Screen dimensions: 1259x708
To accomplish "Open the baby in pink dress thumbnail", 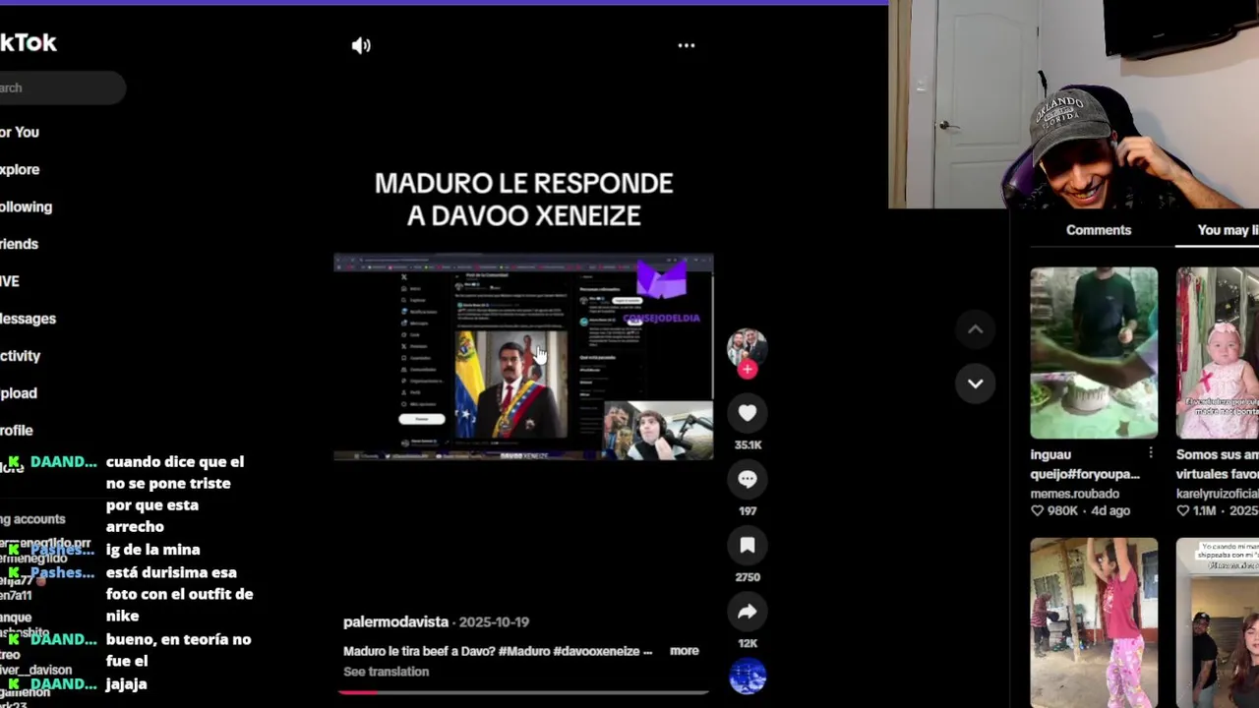I will point(1218,353).
